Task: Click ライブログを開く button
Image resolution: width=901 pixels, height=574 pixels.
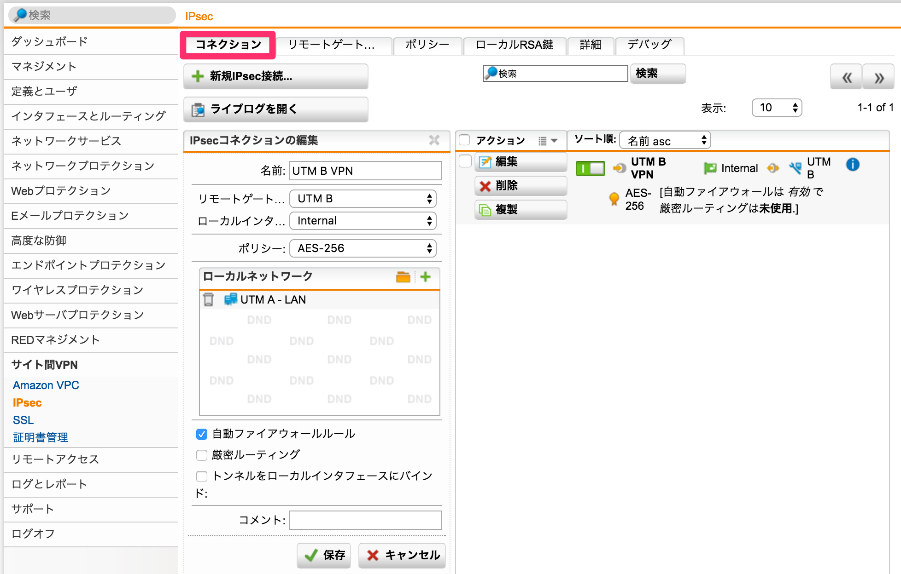Action: click(x=276, y=109)
